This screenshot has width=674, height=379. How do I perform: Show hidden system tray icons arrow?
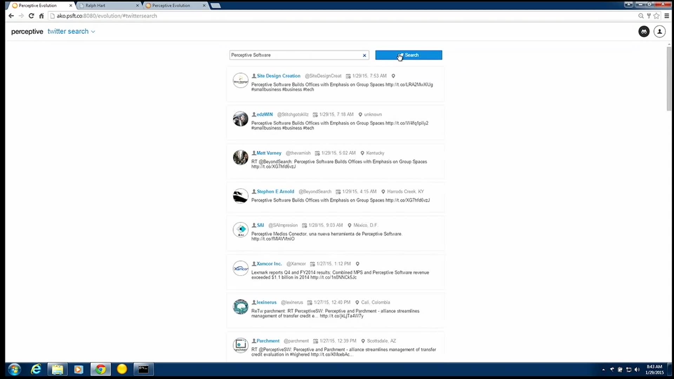click(x=603, y=370)
